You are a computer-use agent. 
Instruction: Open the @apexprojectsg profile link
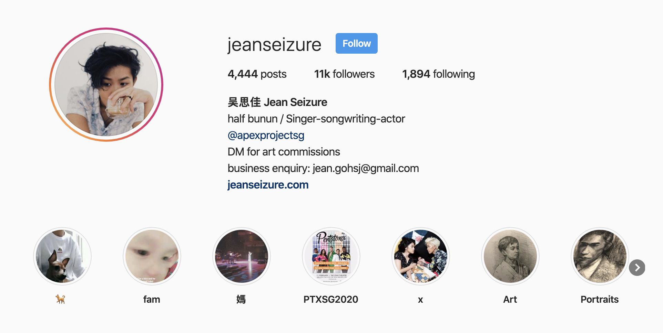click(x=266, y=135)
